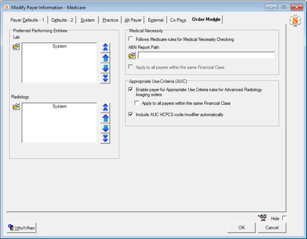
Task: Go to the Alt Payer tab
Action: [x=133, y=20]
